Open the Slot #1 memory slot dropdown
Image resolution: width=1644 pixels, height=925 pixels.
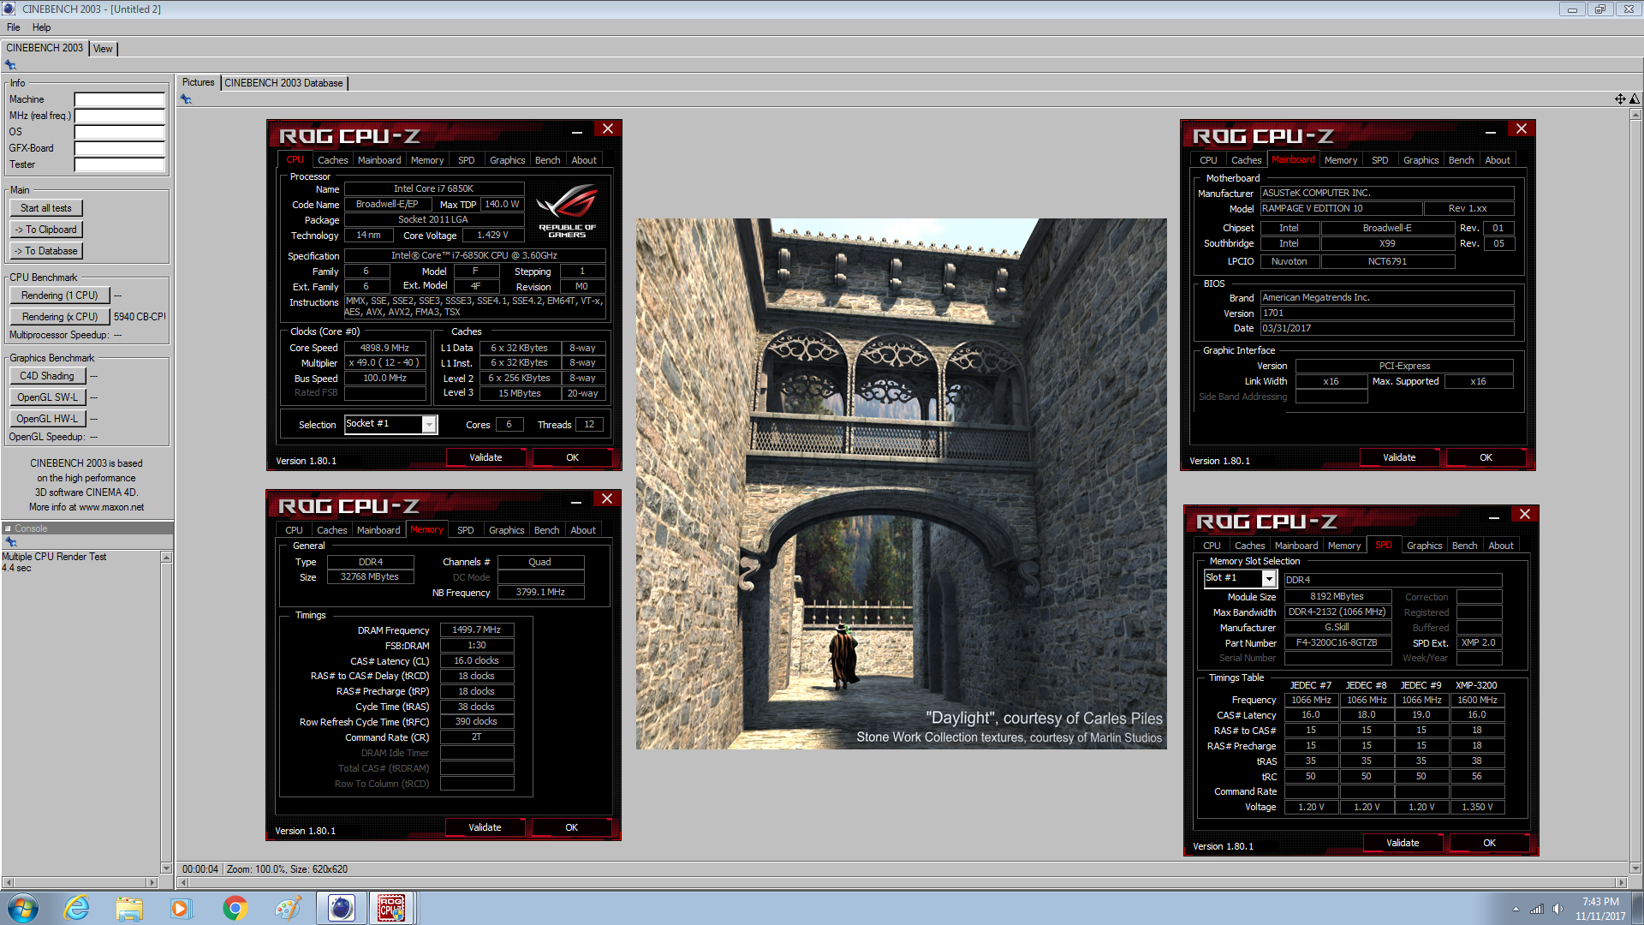[x=1269, y=579]
